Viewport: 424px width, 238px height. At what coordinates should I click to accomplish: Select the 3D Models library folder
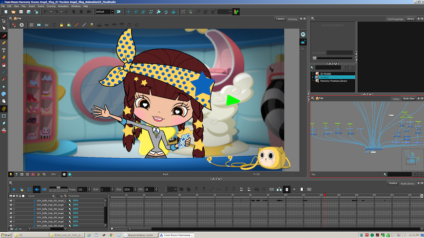pos(325,73)
